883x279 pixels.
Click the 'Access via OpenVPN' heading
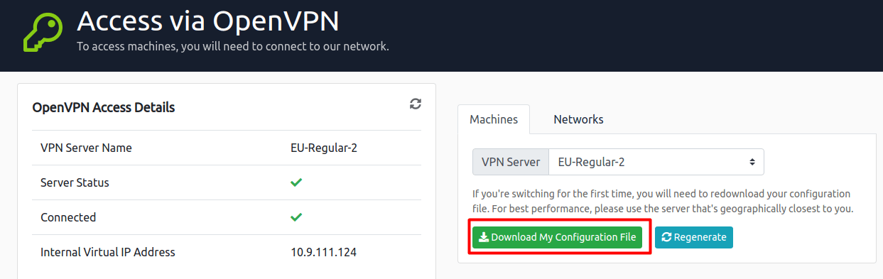click(208, 21)
